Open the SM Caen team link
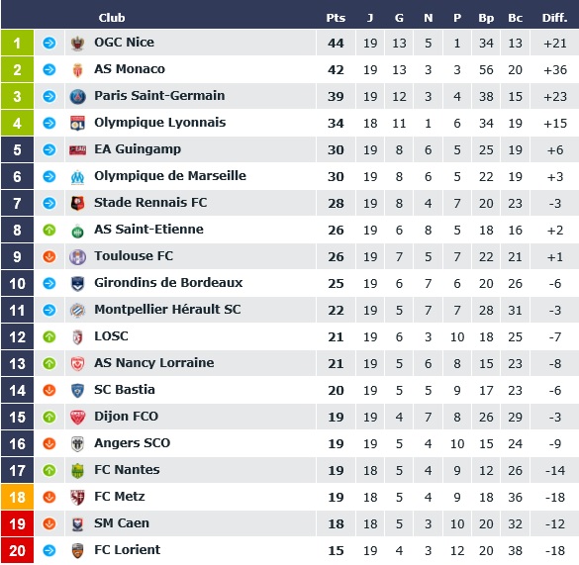579x565 pixels. click(x=122, y=522)
